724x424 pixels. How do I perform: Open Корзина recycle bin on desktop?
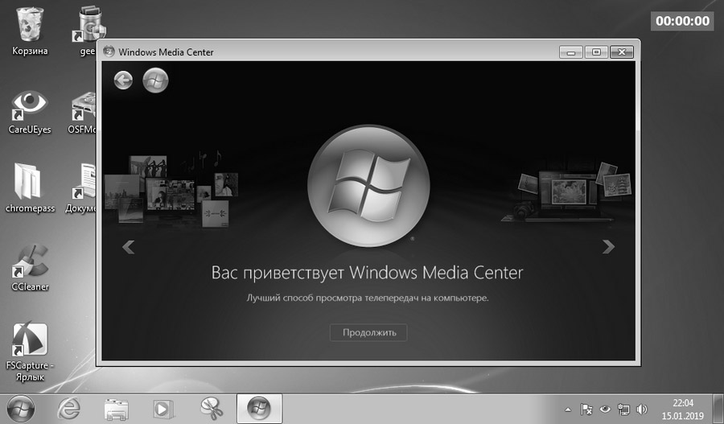(30, 31)
